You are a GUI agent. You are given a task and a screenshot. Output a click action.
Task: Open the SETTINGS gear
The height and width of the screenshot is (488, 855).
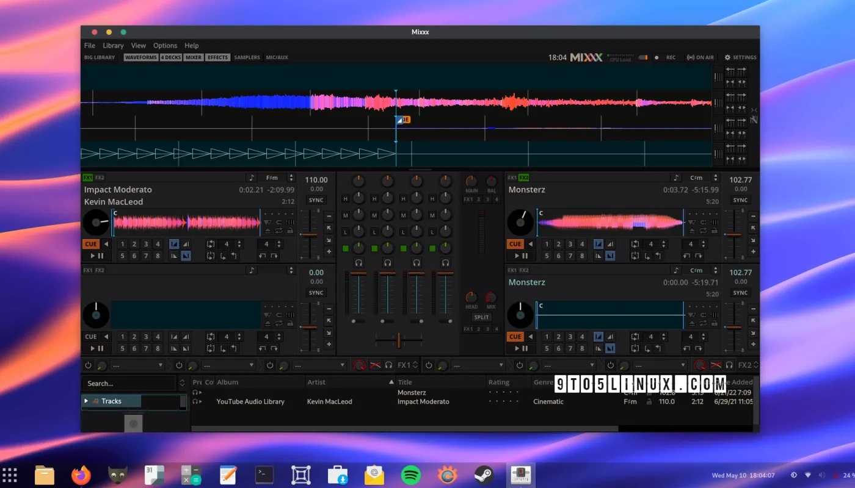(x=726, y=57)
